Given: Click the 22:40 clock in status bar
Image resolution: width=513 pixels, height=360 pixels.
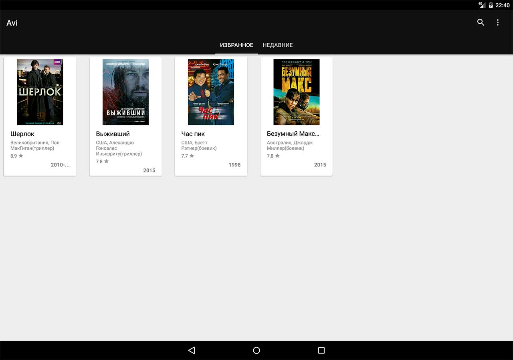Looking at the screenshot, I should coord(503,5).
